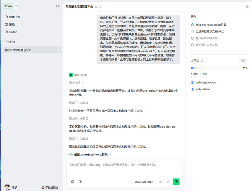This screenshot has height=191, width=252.
Task: Toggle the right panel icon in header
Action: [x=247, y=6]
